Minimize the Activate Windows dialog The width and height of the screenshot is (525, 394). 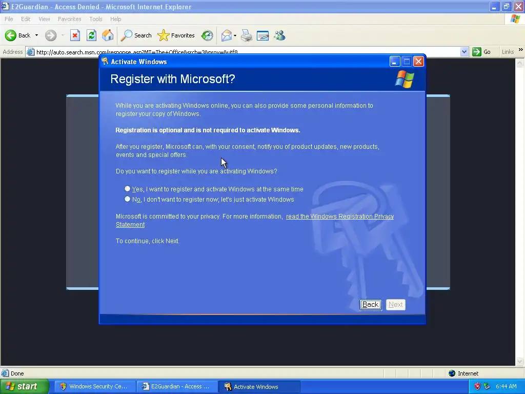point(395,62)
